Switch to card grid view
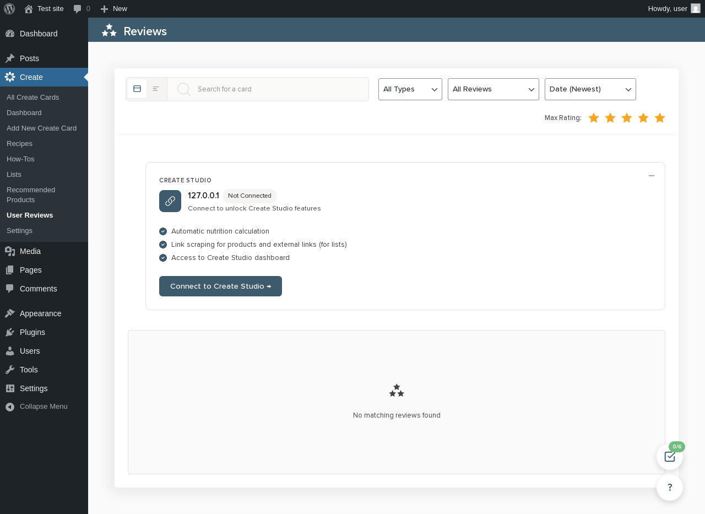The width and height of the screenshot is (705, 514). pos(137,89)
